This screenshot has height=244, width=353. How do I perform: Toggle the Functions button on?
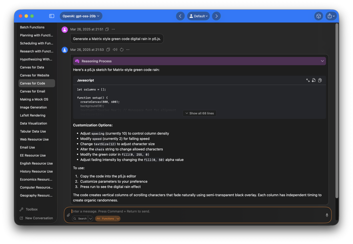click(106, 218)
